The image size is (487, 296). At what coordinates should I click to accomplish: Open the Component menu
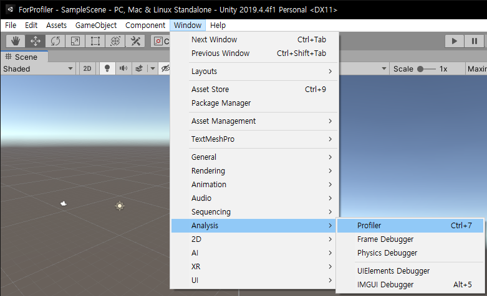point(145,25)
